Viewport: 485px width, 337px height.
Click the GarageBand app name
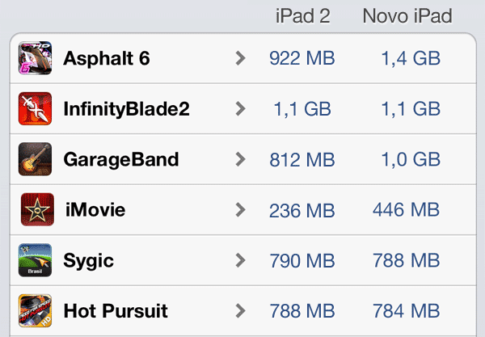click(121, 160)
